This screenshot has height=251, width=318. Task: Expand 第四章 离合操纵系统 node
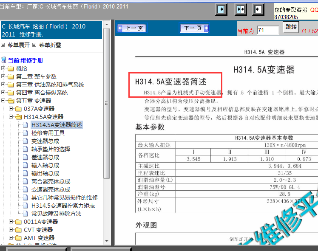(3, 93)
